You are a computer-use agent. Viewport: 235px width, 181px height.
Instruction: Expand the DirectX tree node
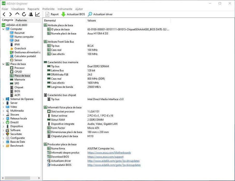(x=3, y=122)
